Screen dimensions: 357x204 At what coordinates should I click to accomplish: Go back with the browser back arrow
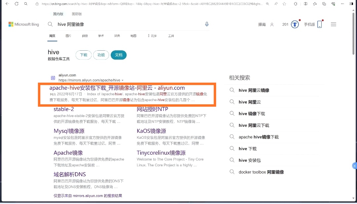coord(7,4)
